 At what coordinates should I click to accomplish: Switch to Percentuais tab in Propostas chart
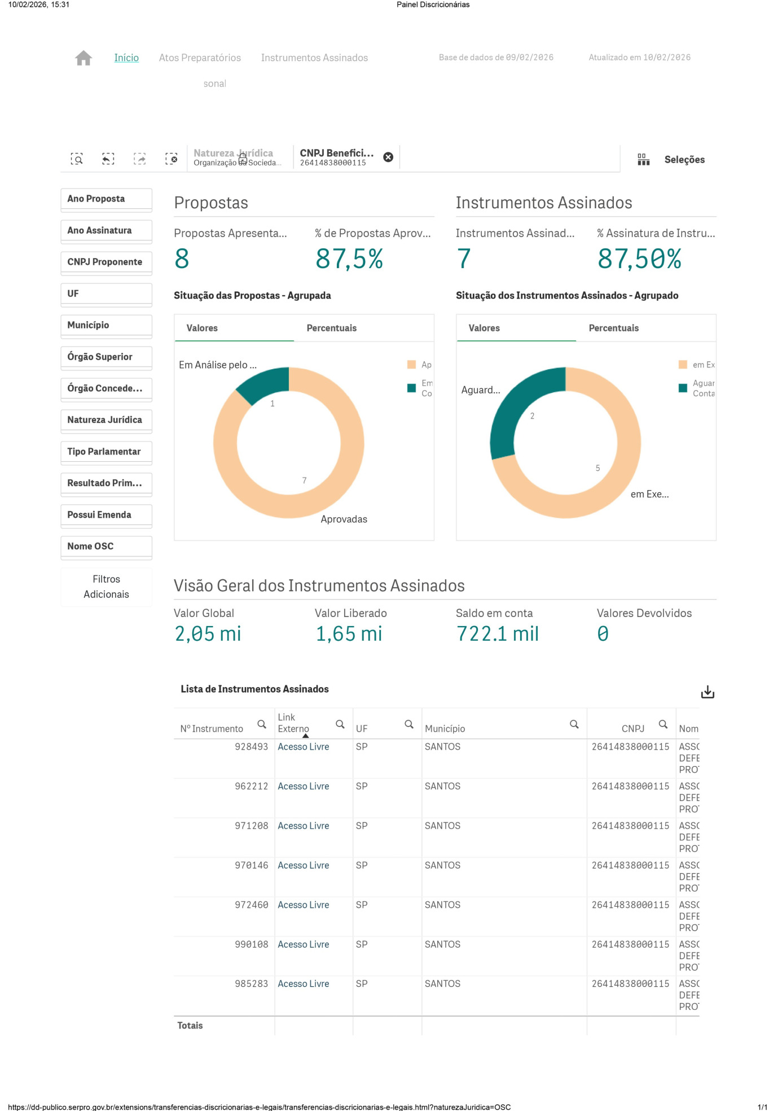coord(331,329)
